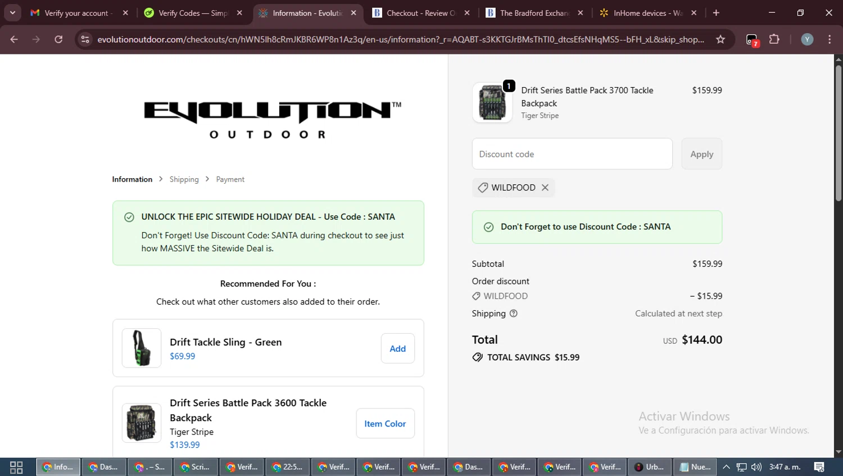Screen dimensions: 843x476
Task: Close the Verify Codes tab
Action: [x=239, y=13]
